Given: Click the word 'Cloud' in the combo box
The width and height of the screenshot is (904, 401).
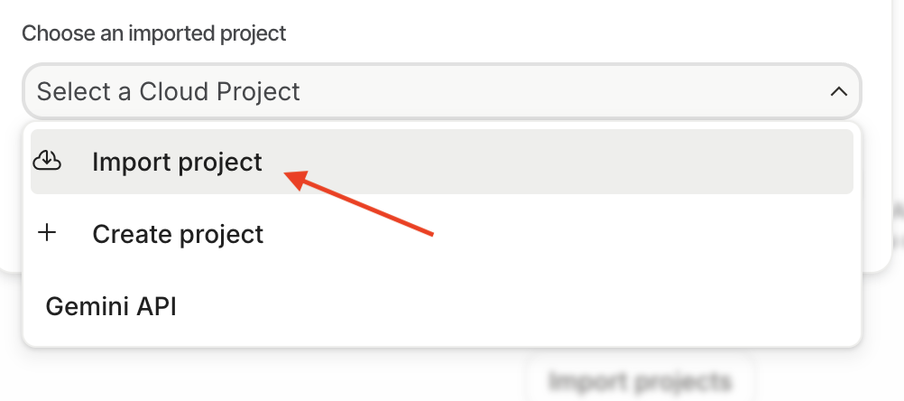Looking at the screenshot, I should (x=174, y=91).
